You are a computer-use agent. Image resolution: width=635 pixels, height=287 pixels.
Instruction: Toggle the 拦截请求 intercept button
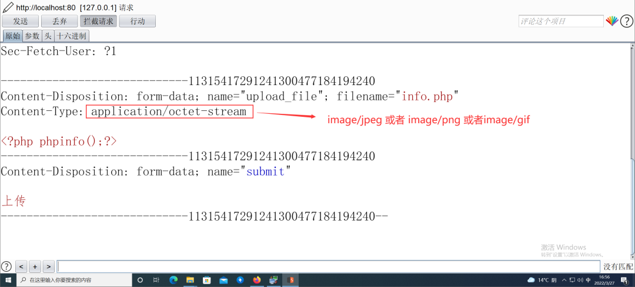[99, 21]
